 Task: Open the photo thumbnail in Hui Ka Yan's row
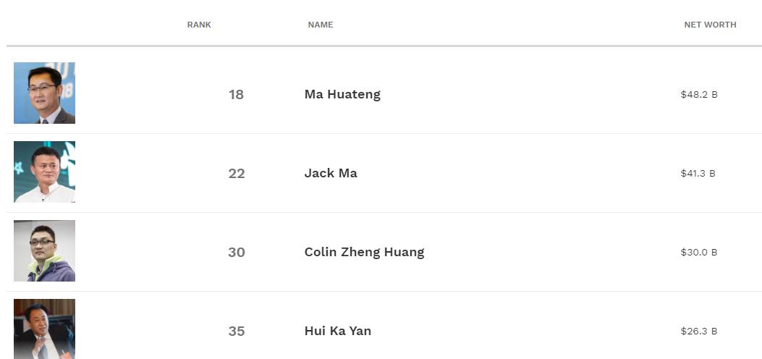(44, 329)
